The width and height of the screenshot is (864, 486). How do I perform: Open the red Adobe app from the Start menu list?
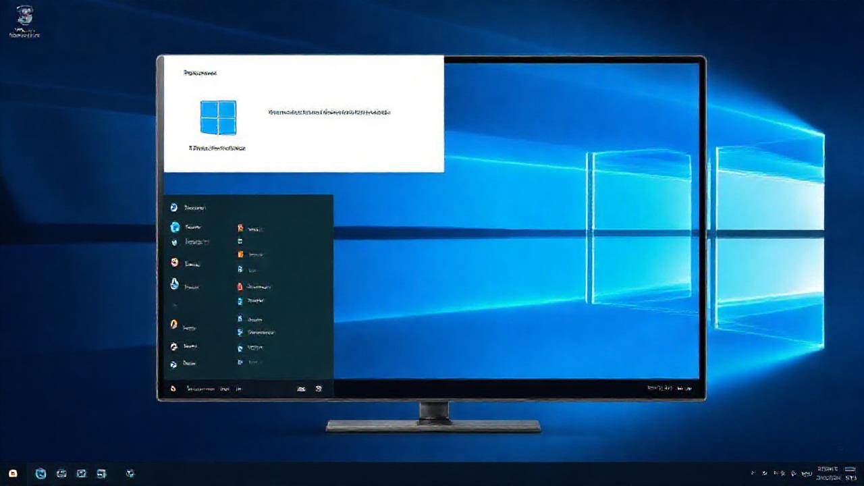pyautogui.click(x=240, y=286)
